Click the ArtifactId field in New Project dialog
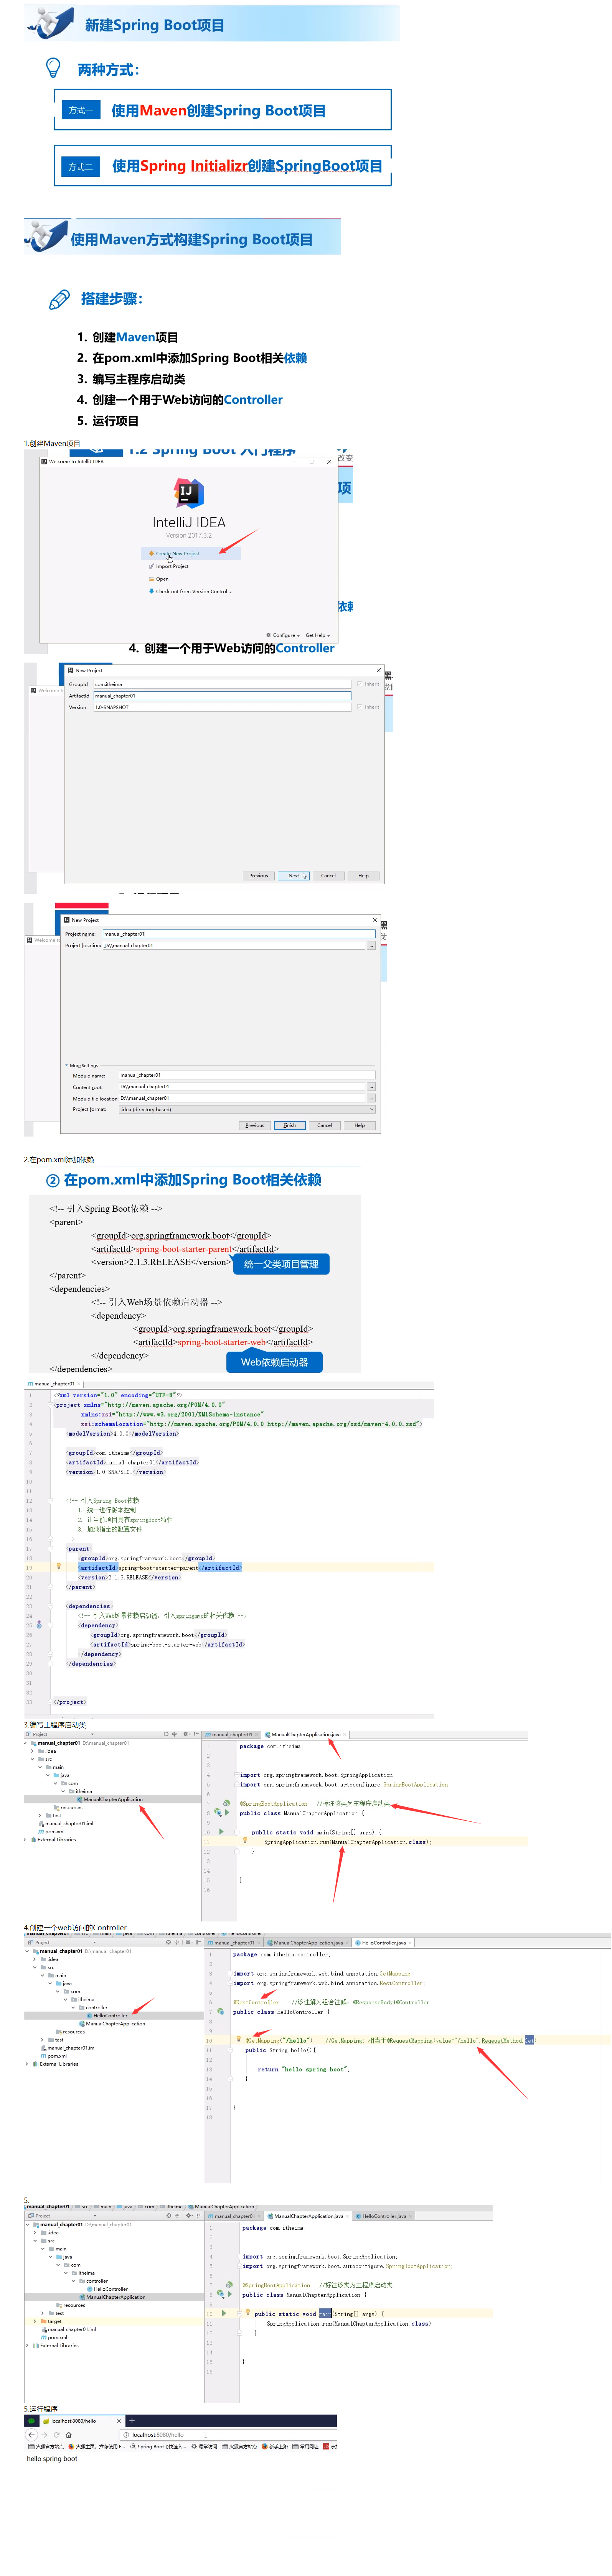The image size is (612, 2576). (x=222, y=696)
